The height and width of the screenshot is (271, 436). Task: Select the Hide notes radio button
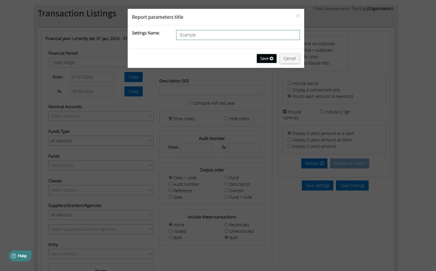[x=226, y=118]
